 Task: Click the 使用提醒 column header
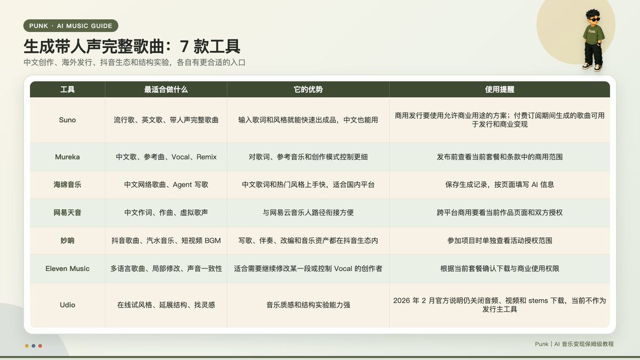[x=500, y=90]
